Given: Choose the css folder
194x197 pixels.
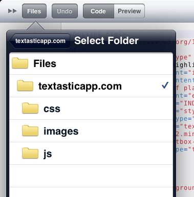Looking at the screenshot, I should pyautogui.click(x=91, y=108).
